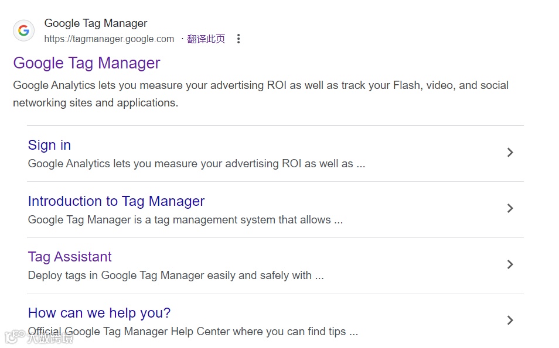Expand the Sign in row chevron
Image resolution: width=559 pixels, height=348 pixels.
[x=510, y=153]
